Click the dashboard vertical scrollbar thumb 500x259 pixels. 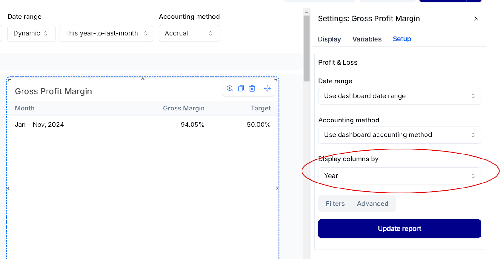307,48
